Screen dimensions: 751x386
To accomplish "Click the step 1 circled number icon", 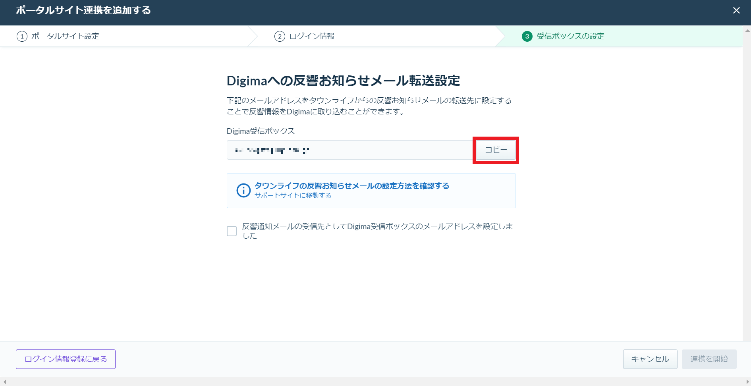I will [x=22, y=37].
